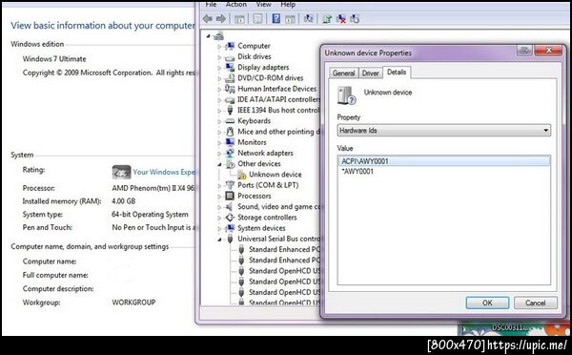This screenshot has height=355, width=572.
Task: Click the Disable device toolbar icon
Action: (355, 19)
